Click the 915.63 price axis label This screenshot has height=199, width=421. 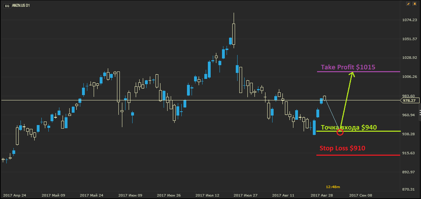(409, 153)
